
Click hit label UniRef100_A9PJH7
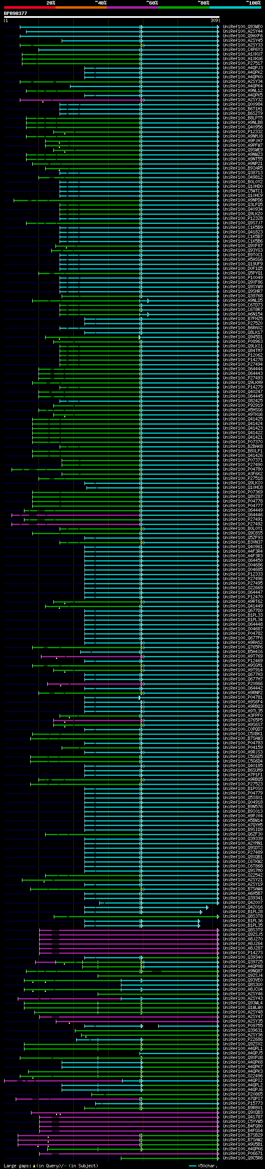click(x=242, y=141)
